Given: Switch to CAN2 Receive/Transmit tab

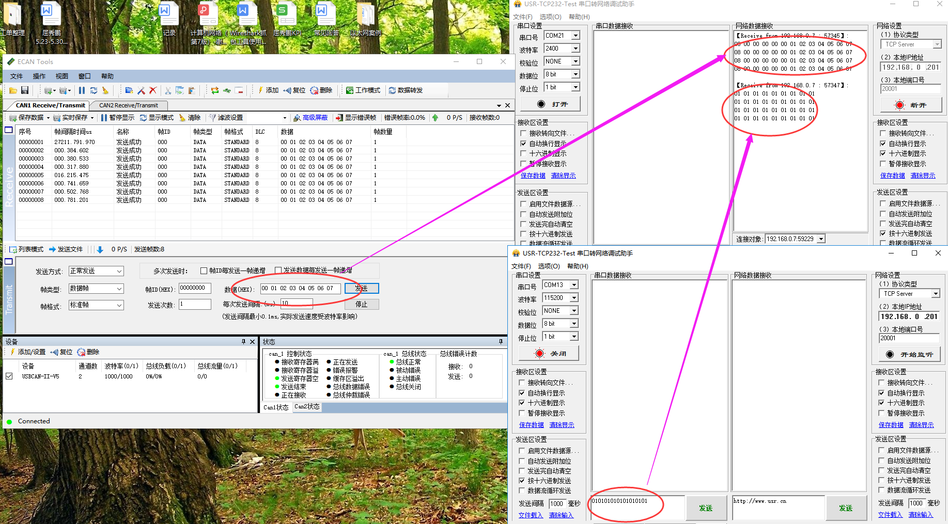Looking at the screenshot, I should click(x=129, y=105).
